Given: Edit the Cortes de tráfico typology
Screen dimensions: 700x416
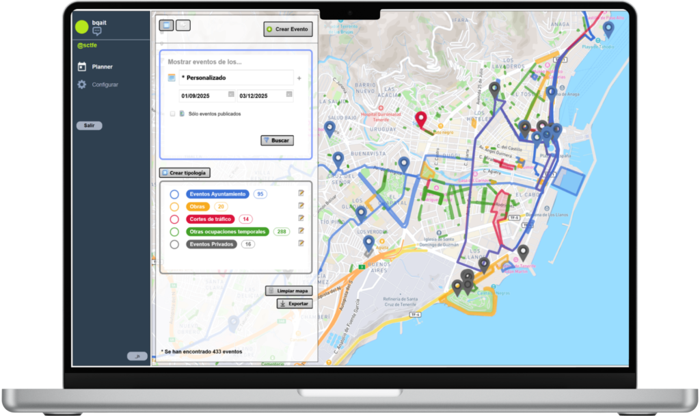Looking at the screenshot, I should [x=301, y=219].
